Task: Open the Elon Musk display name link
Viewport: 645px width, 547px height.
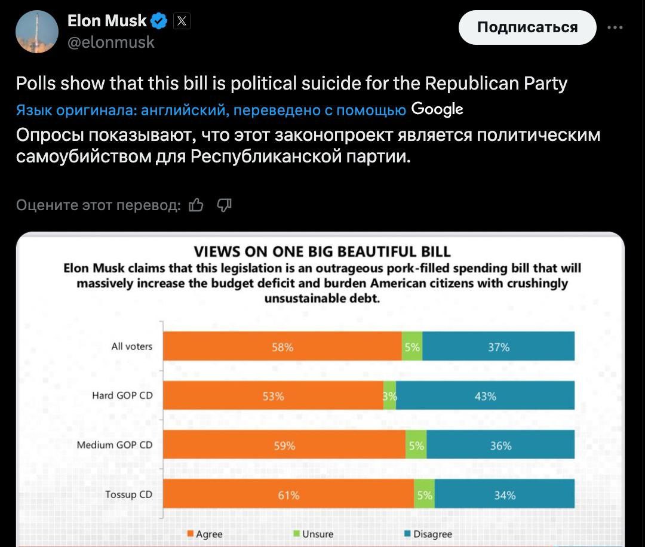Action: 107,21
